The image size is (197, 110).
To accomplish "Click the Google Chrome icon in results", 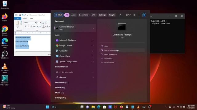I will pyautogui.click(x=57, y=46).
